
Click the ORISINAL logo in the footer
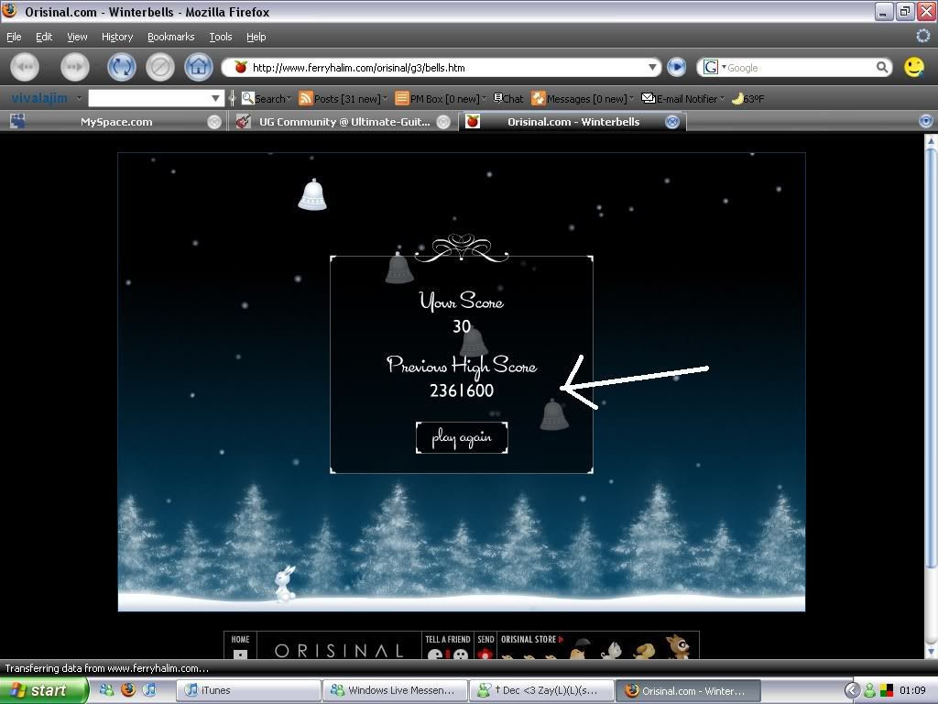tap(339, 651)
